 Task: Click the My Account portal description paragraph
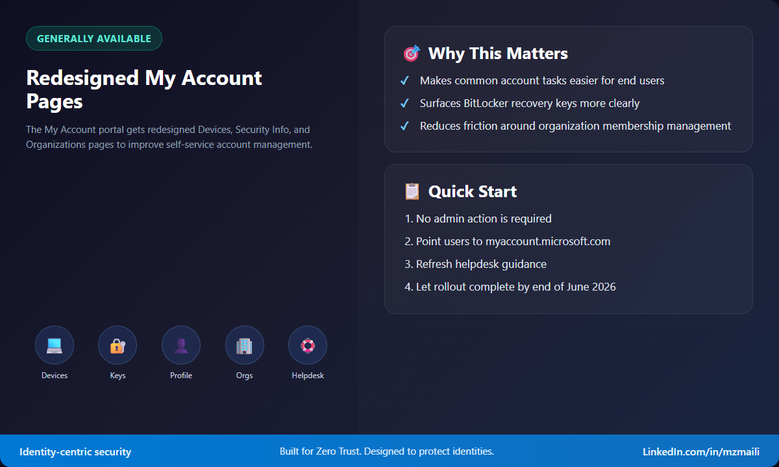(x=169, y=137)
